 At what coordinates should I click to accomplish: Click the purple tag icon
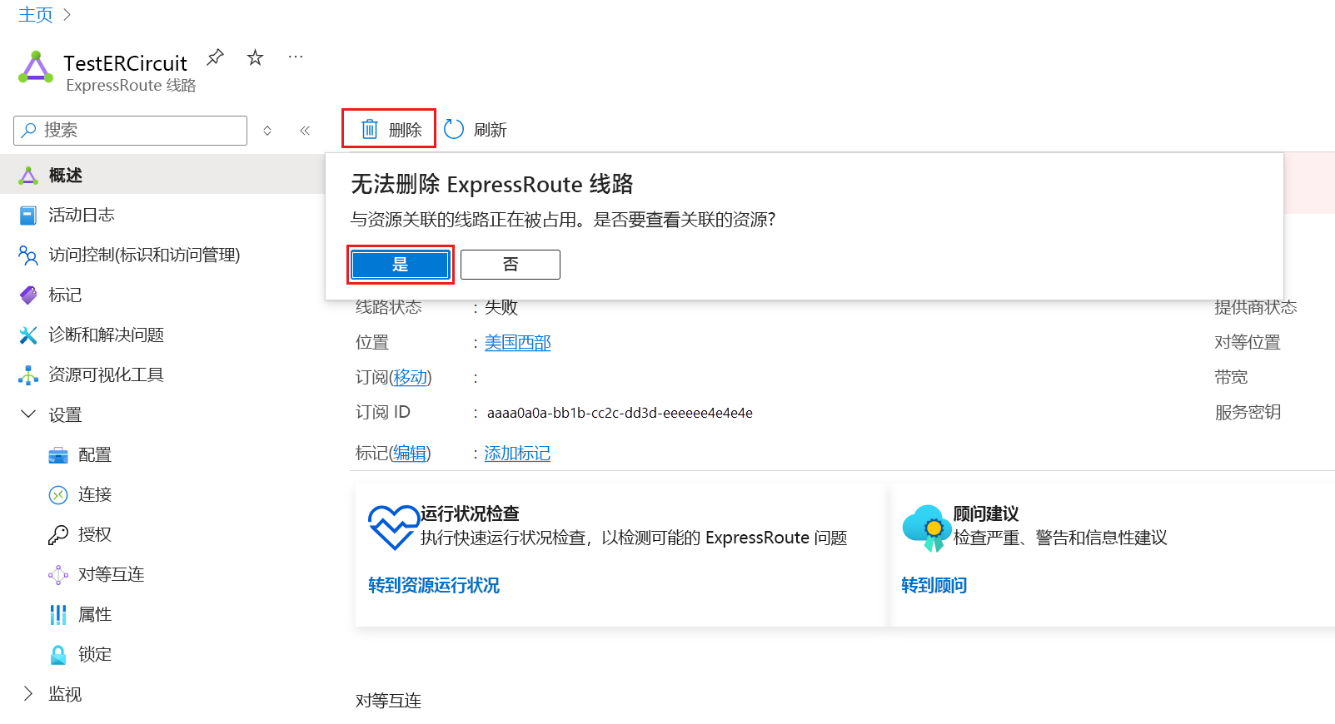click(x=28, y=295)
